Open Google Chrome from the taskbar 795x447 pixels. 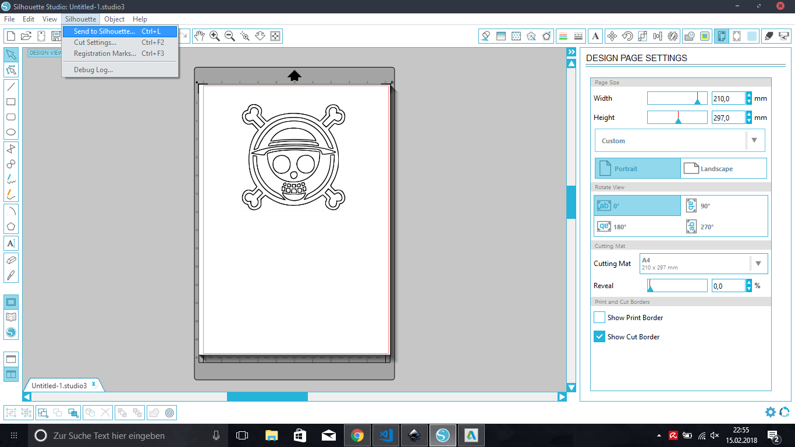coord(357,435)
